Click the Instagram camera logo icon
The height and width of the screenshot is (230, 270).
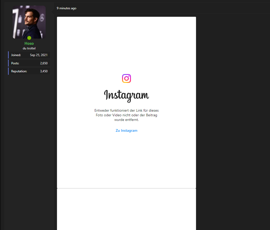pyautogui.click(x=126, y=78)
